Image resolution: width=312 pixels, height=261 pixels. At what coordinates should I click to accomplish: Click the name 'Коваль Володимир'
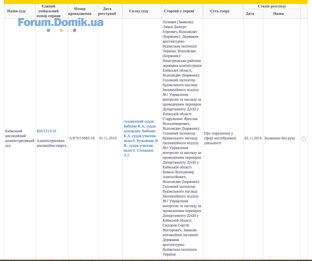178,172
